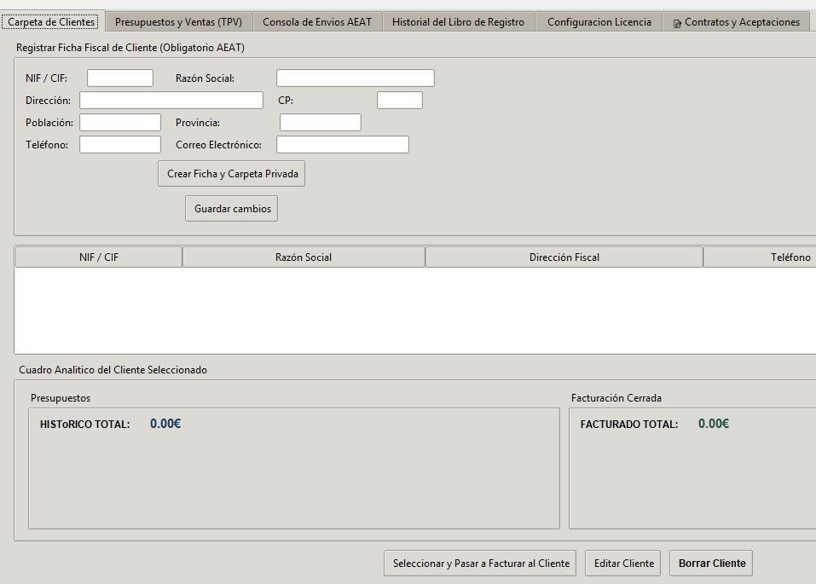
Task: Open Contratos y Aceptaciones tab
Action: pos(737,22)
